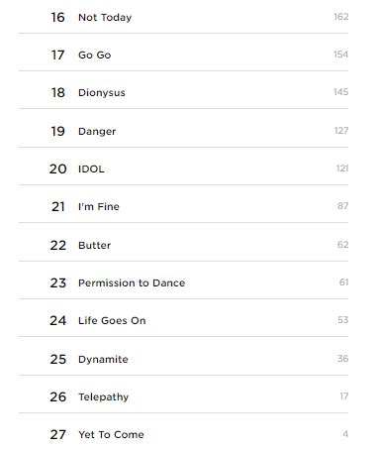Click rank number 18 beside Dionysus
The width and height of the screenshot is (379, 449).
(58, 93)
